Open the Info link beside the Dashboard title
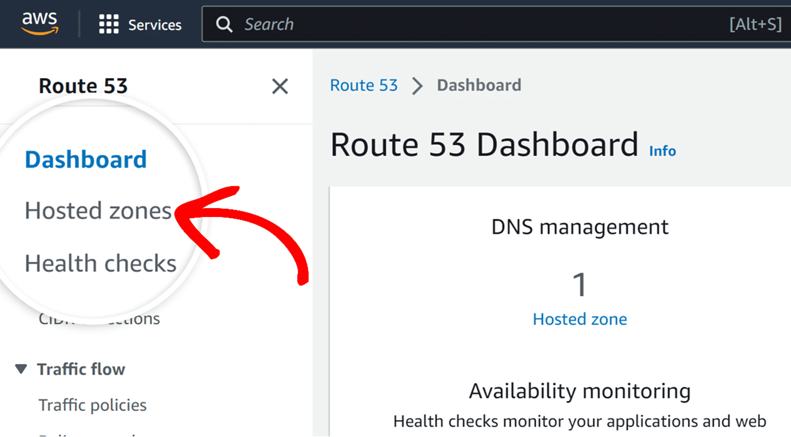 [662, 150]
